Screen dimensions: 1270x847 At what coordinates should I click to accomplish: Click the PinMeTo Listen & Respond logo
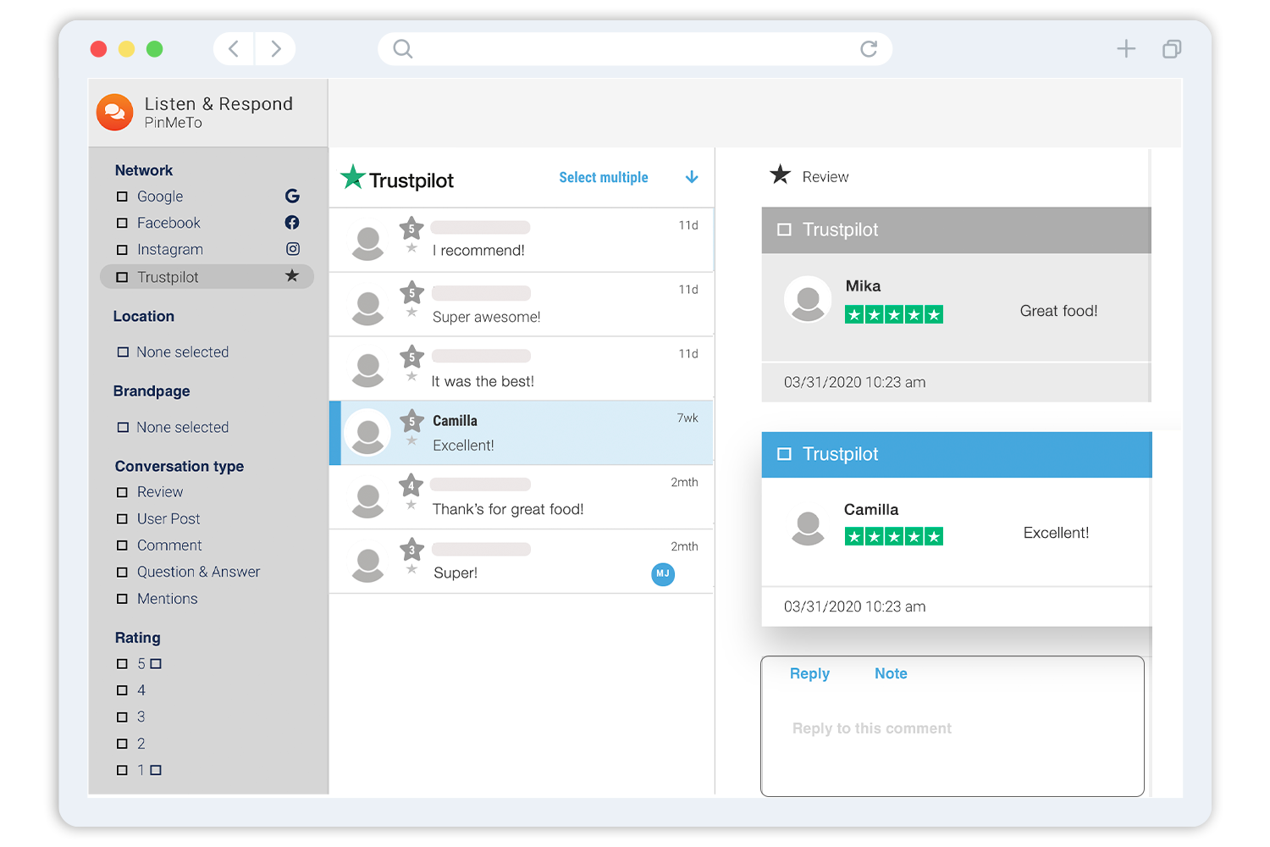coord(114,113)
